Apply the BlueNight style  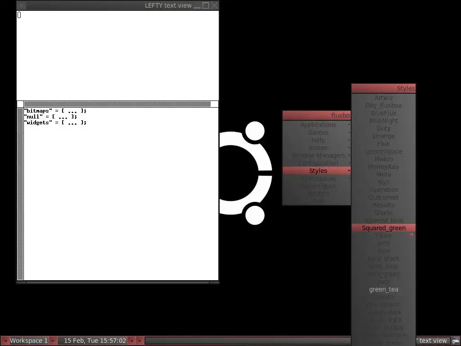click(x=384, y=121)
